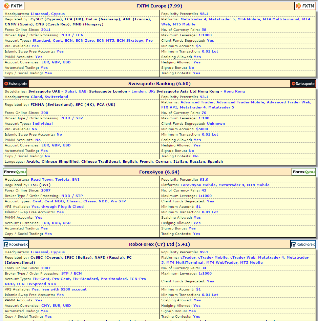This screenshot has height=321, width=318.
Task: Open Advanced Trader Web platform link
Action: pos(289,102)
